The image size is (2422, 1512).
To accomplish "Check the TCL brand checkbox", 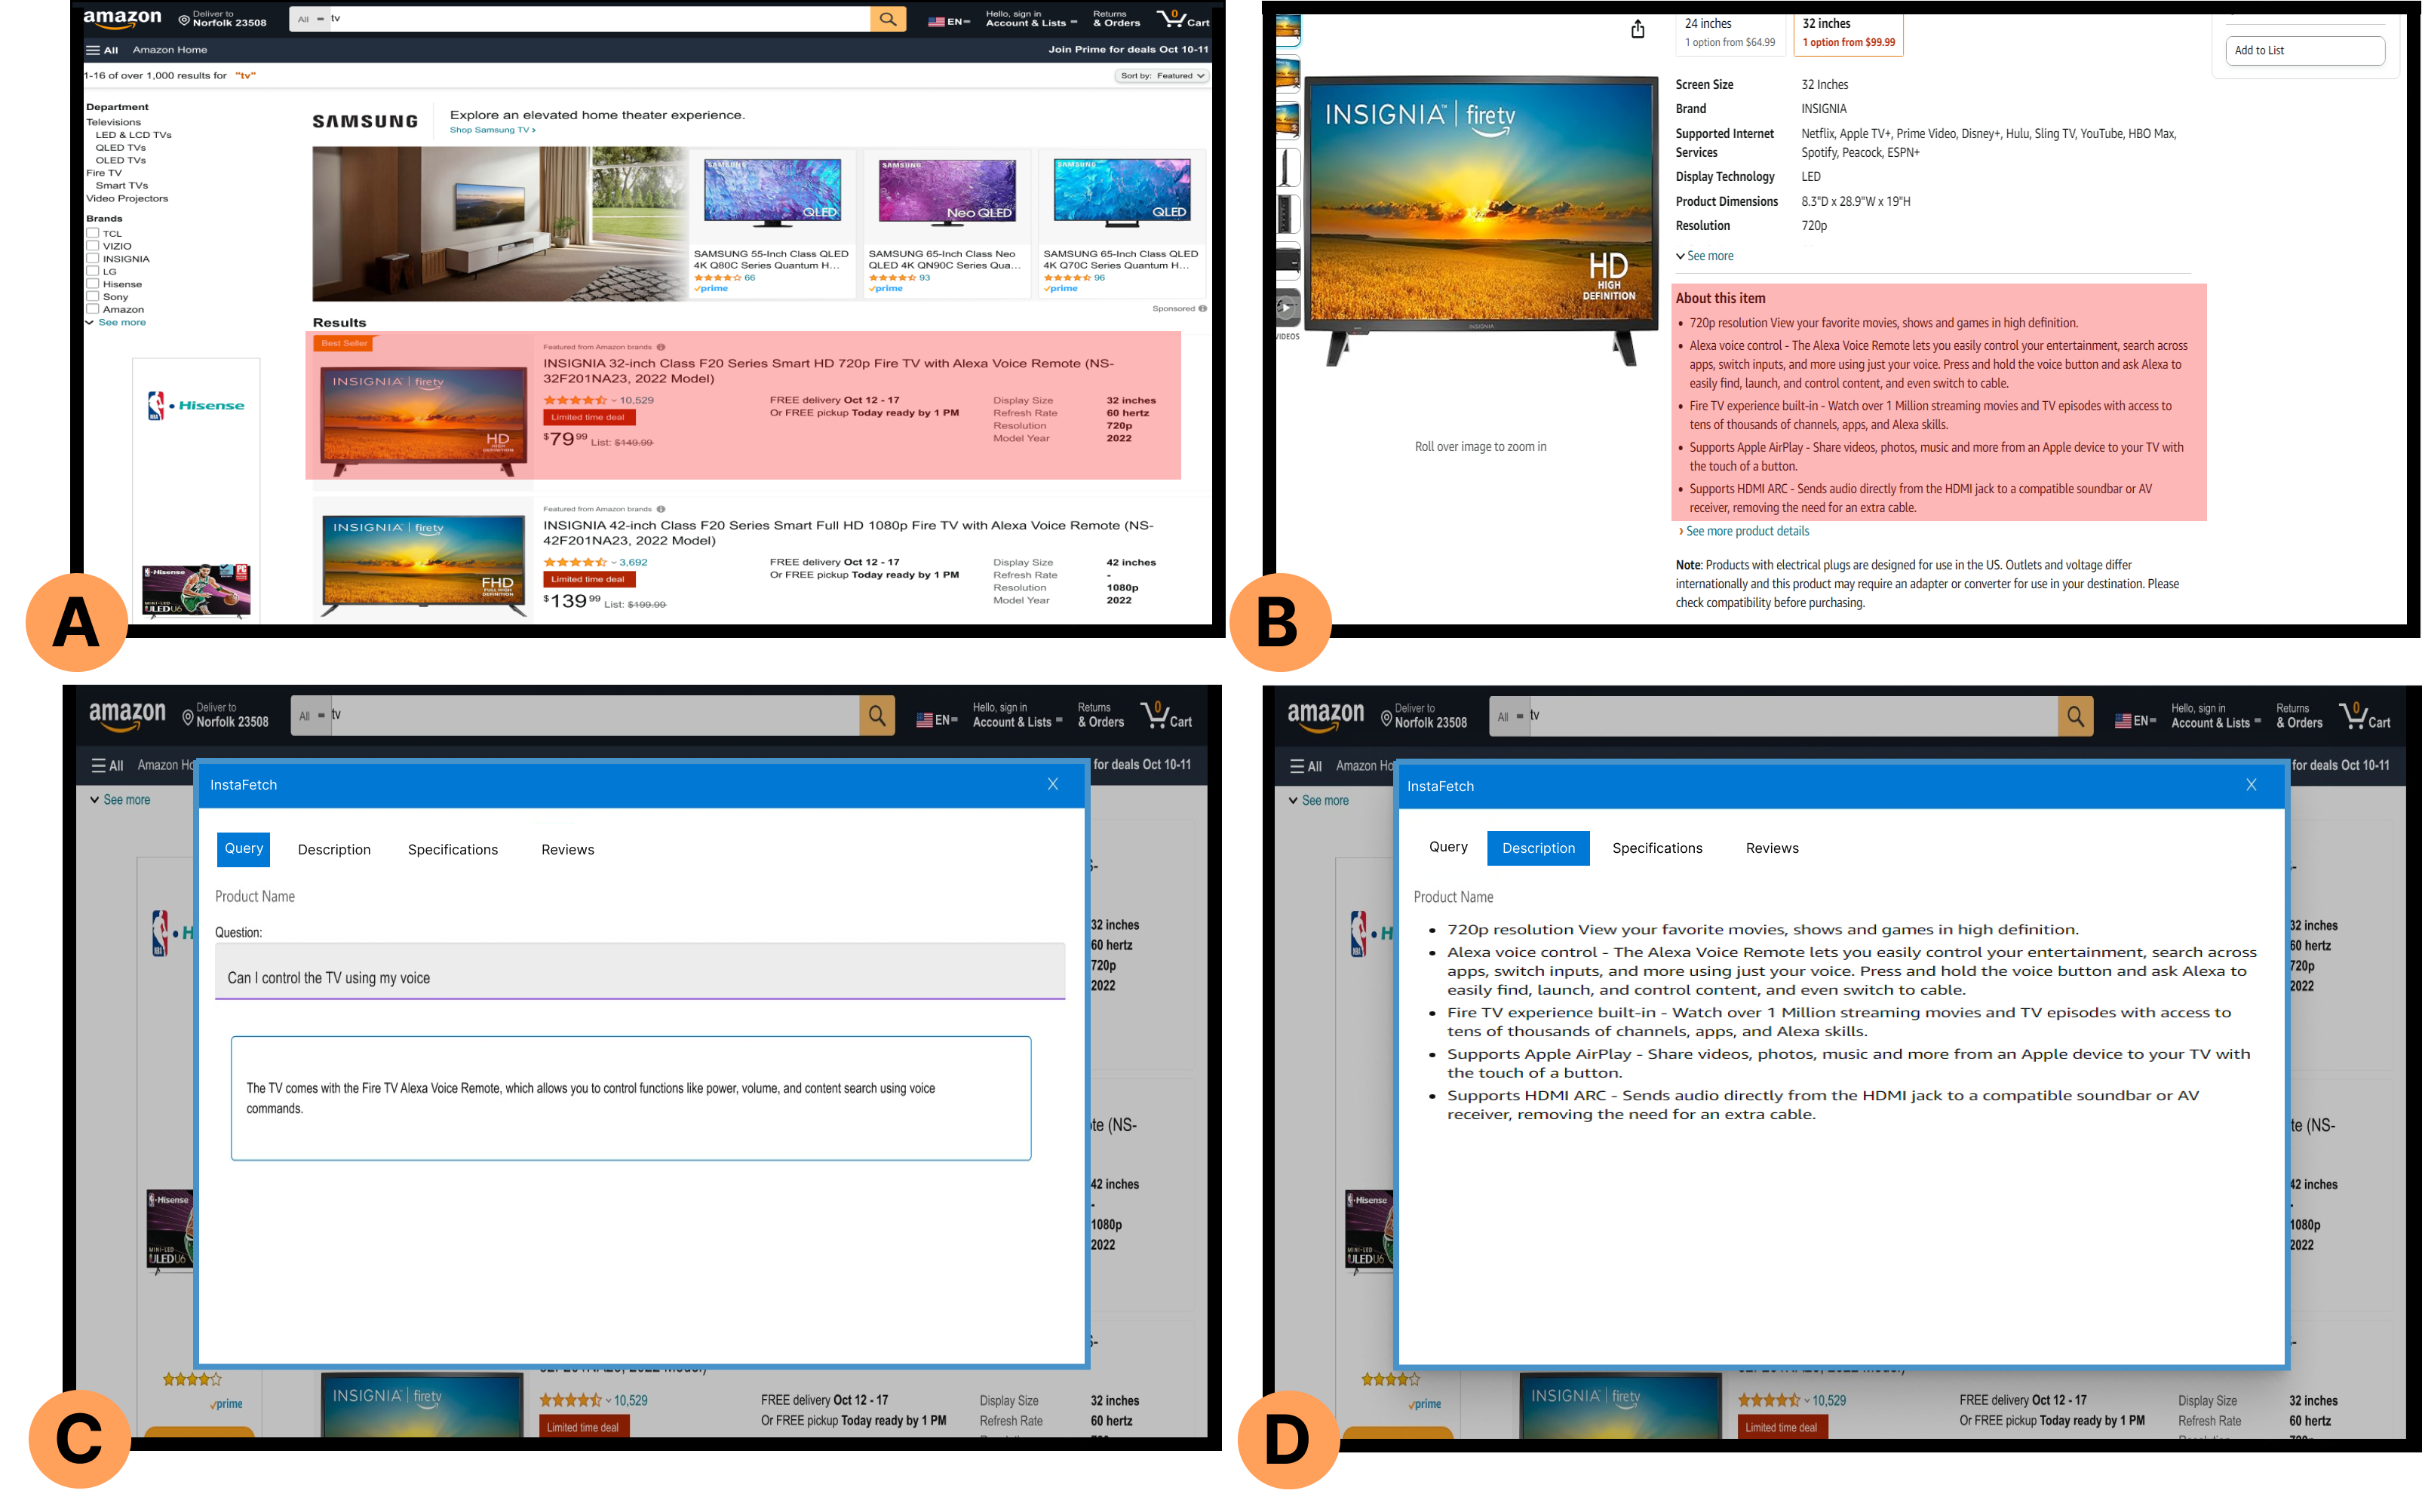I will [92, 233].
